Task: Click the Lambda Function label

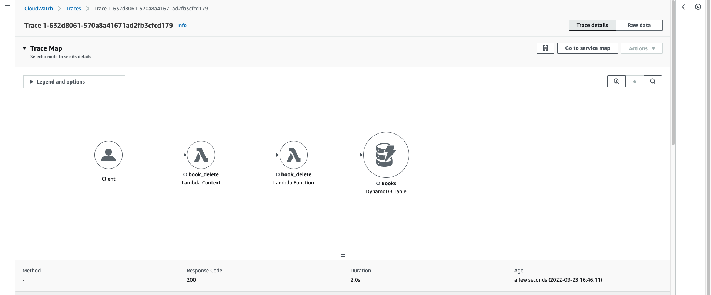Action: tap(294, 183)
